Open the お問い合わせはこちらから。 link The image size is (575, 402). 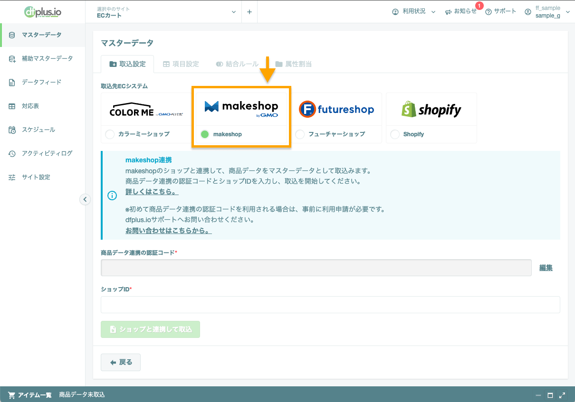coord(169,231)
